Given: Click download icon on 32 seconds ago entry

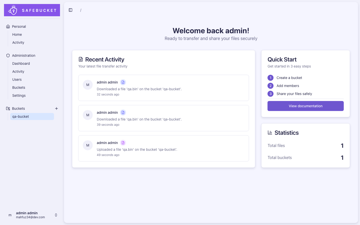Looking at the screenshot, I should click(123, 82).
